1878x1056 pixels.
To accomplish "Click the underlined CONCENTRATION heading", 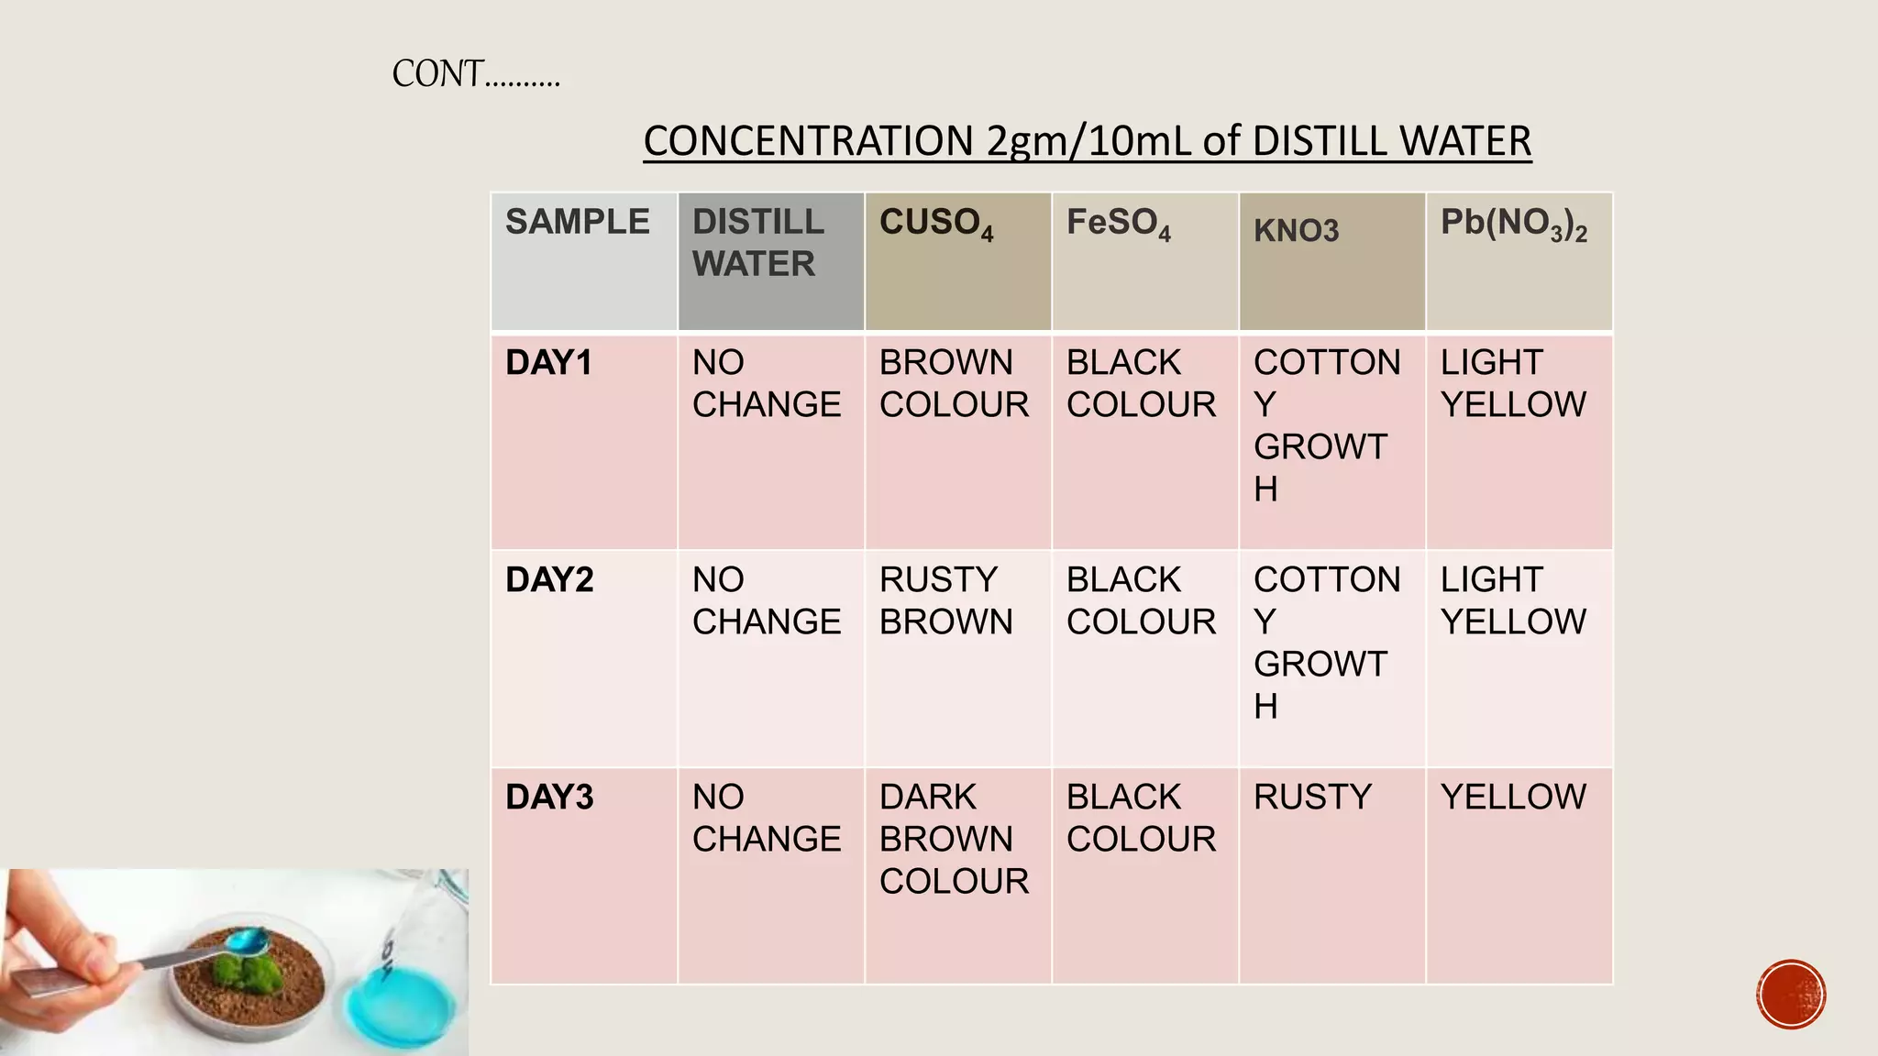I will click(1087, 141).
